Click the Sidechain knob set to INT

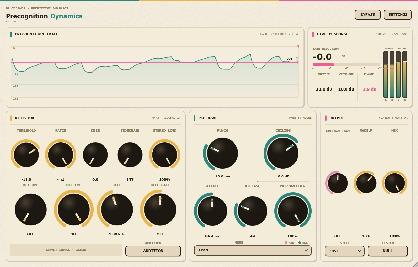pos(130,155)
